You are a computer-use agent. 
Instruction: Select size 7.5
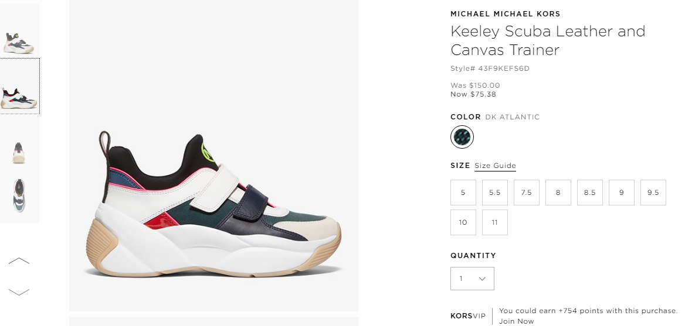coord(527,192)
